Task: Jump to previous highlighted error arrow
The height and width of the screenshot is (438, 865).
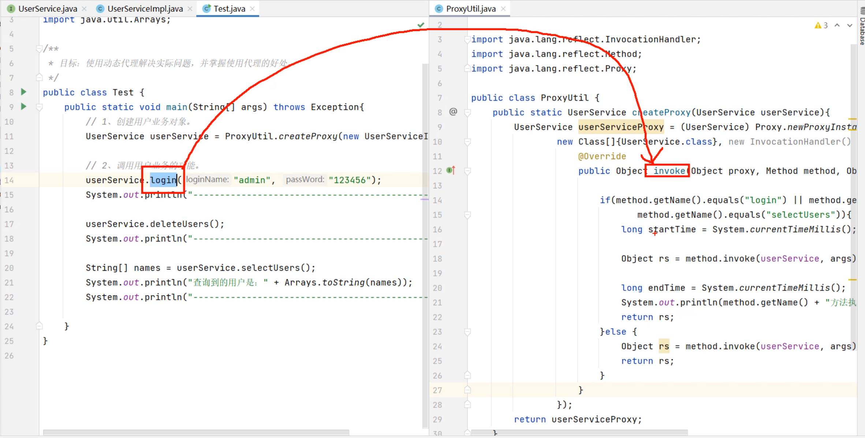Action: point(837,25)
